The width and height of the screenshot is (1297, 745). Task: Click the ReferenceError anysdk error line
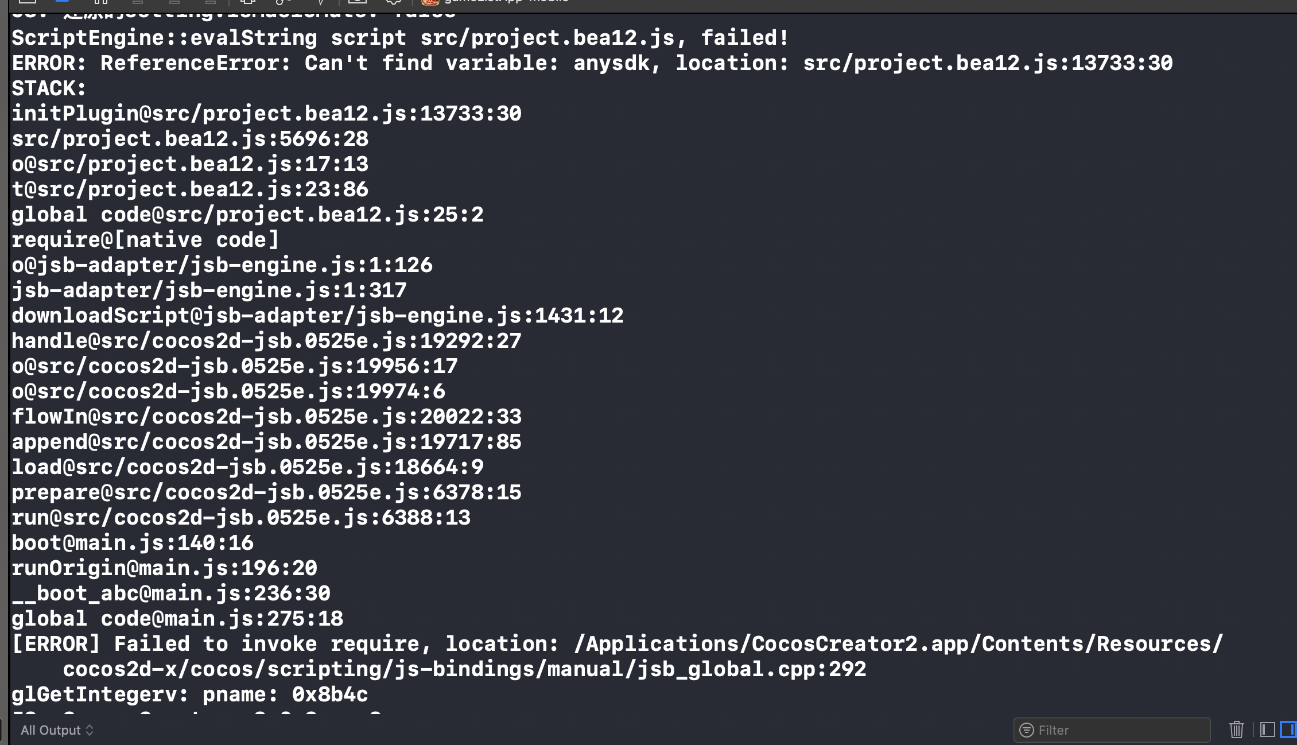coord(592,63)
